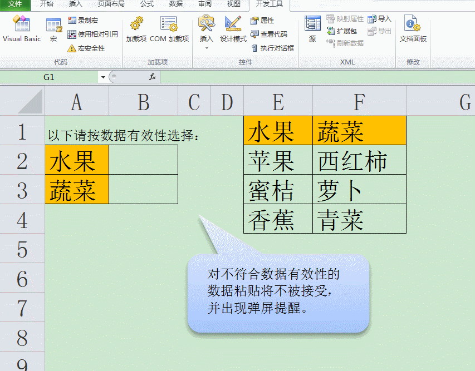Select orange cell A2 水果

[x=77, y=160]
